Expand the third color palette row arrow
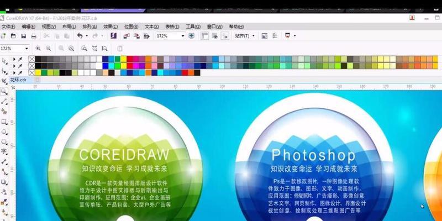This screenshot has width=442, height=221. [14, 73]
